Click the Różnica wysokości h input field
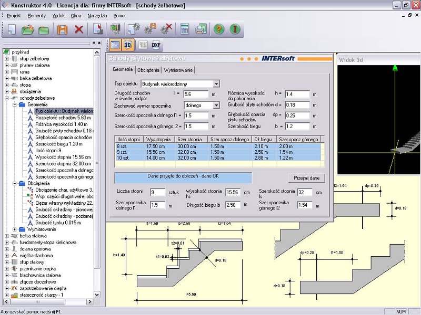Viewport: 421px width, 315px height. tap(297, 94)
